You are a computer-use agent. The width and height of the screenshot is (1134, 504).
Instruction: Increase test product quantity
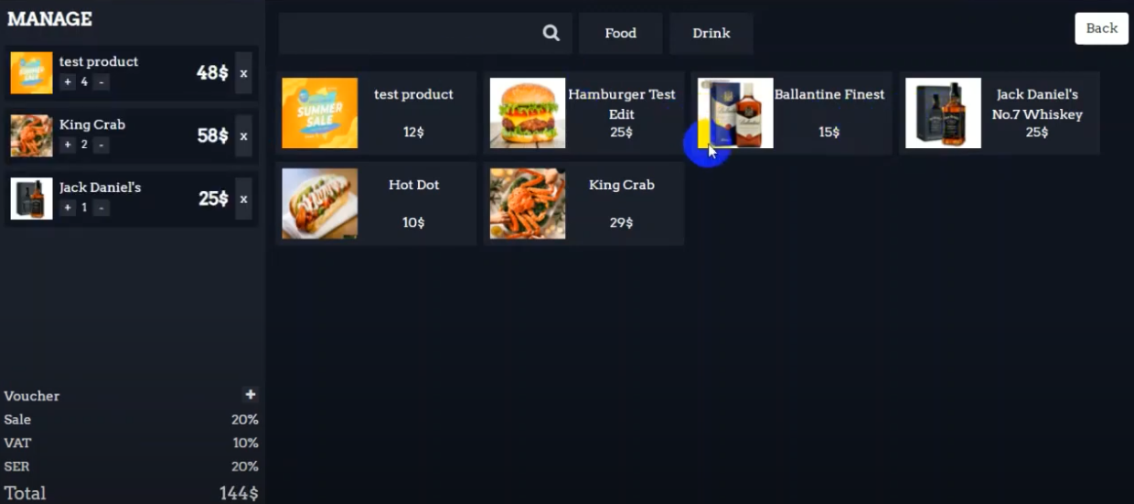click(x=68, y=82)
